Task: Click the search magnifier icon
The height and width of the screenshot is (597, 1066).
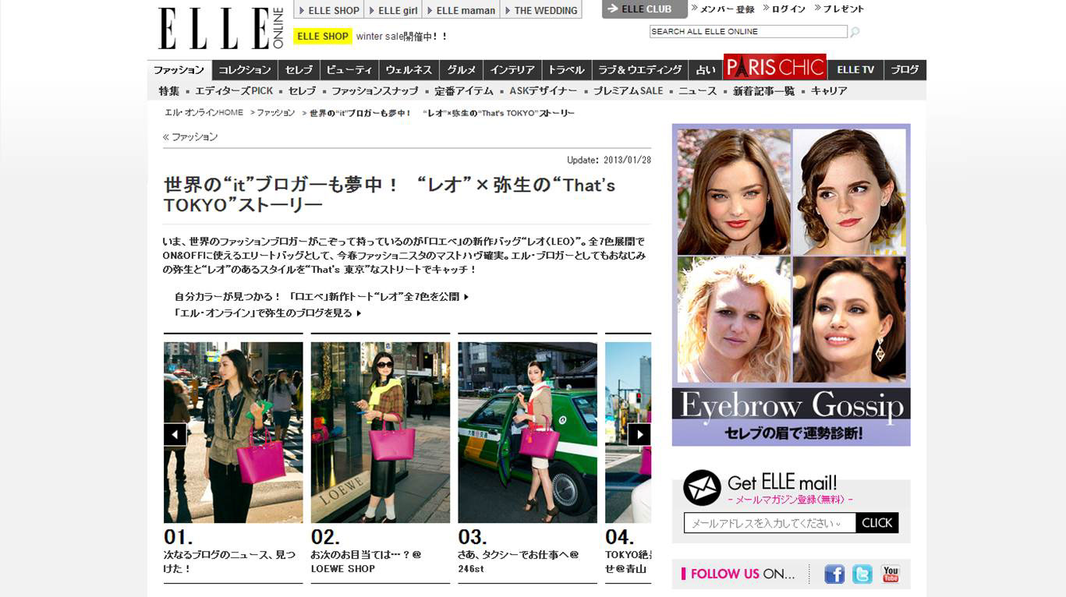Action: (x=855, y=32)
